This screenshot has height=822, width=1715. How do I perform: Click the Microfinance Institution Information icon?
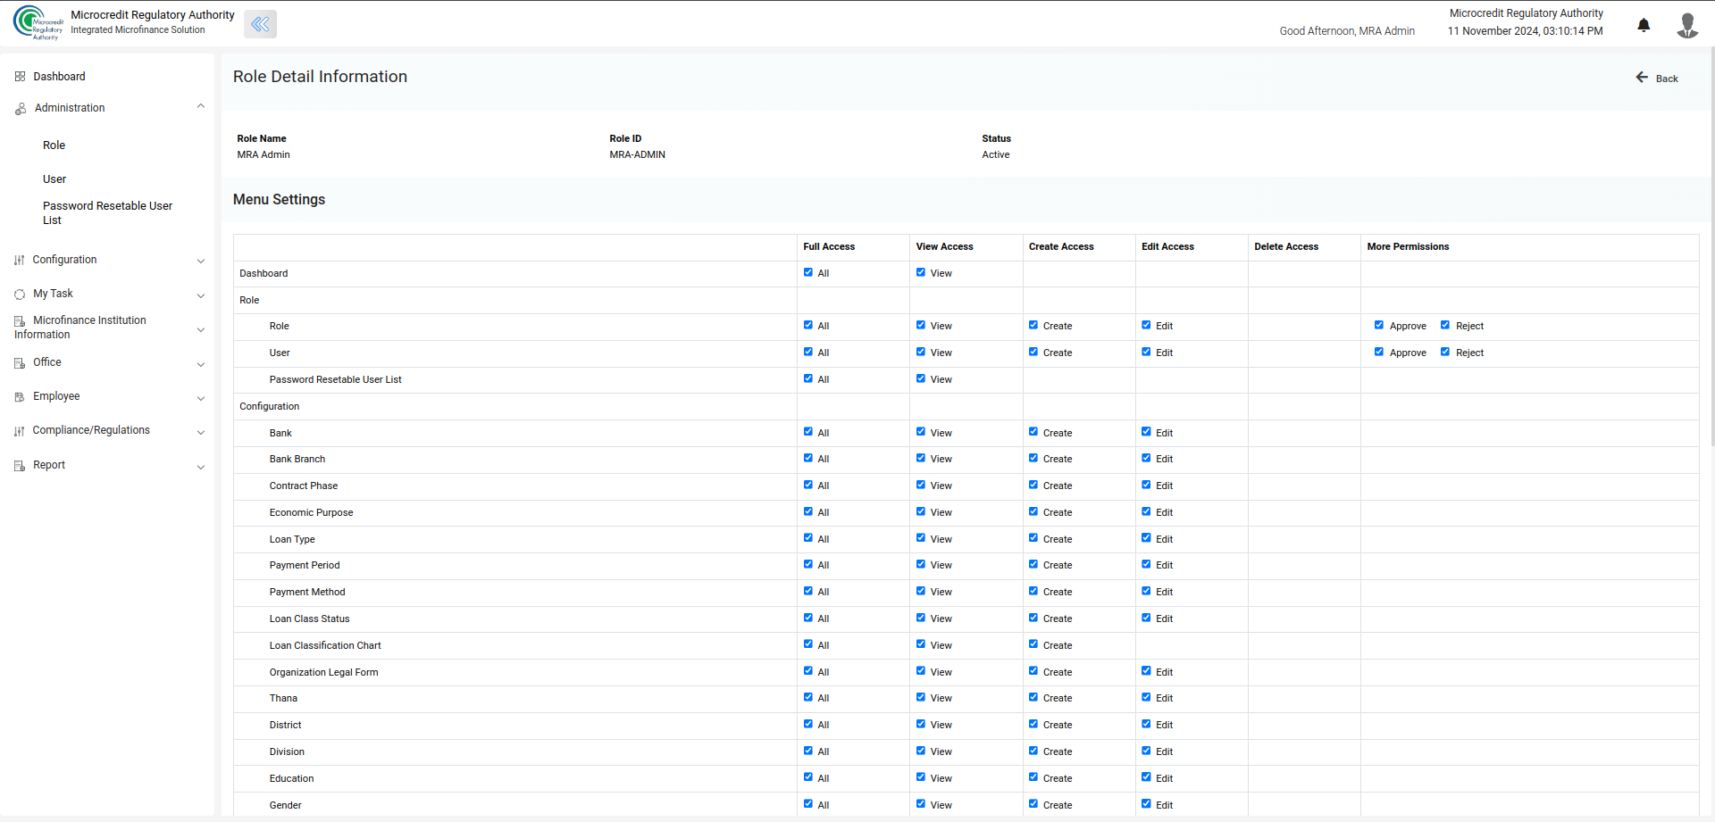(x=20, y=321)
